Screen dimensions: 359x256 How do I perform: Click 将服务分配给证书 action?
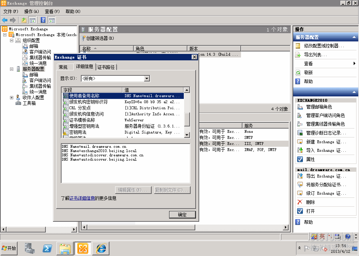(326, 185)
